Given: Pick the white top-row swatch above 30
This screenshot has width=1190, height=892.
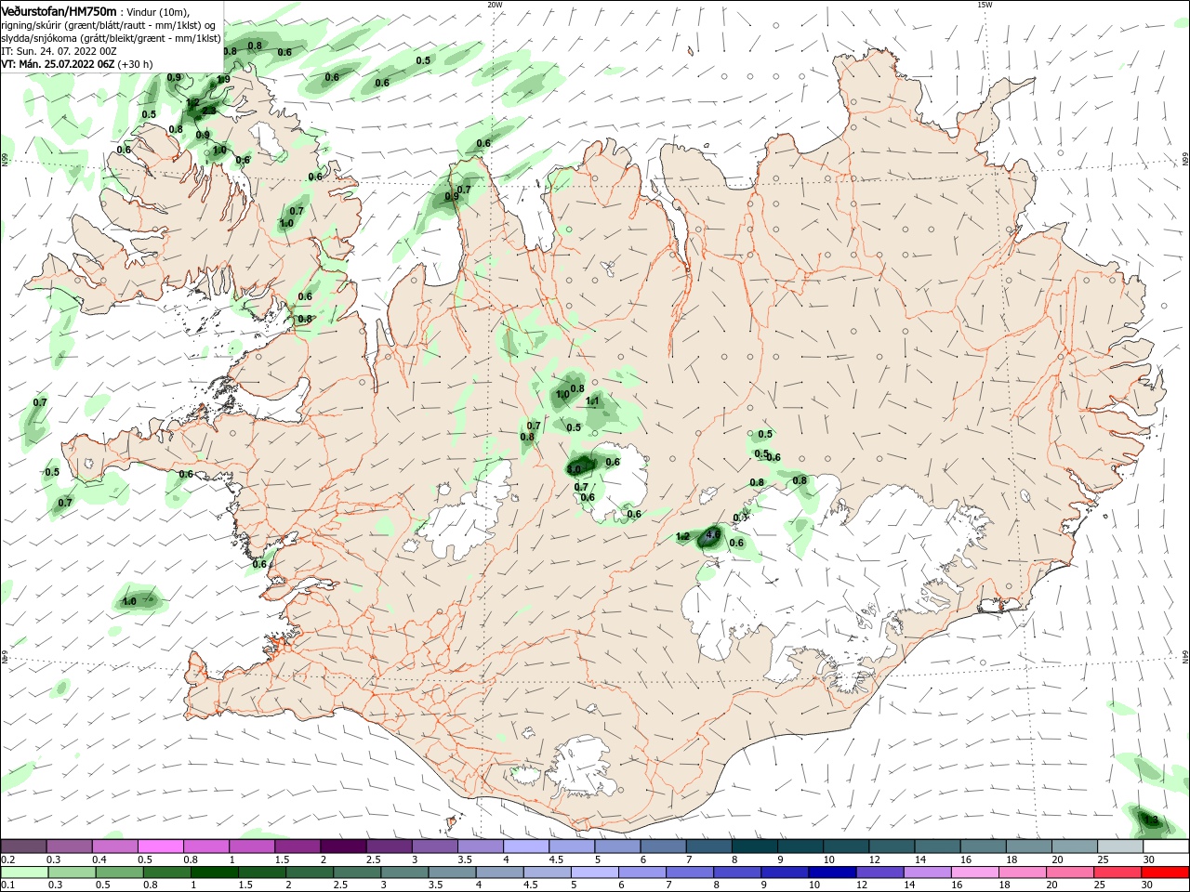Looking at the screenshot, I should point(1166,846).
